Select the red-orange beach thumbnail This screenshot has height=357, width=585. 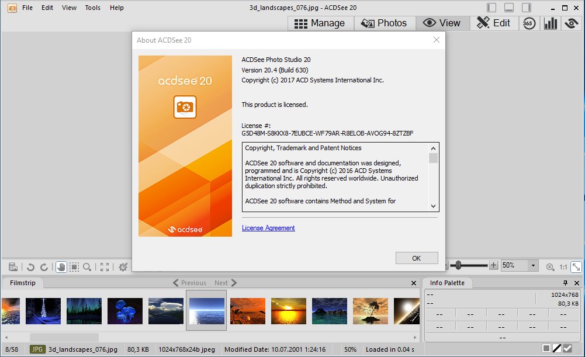tap(248, 311)
